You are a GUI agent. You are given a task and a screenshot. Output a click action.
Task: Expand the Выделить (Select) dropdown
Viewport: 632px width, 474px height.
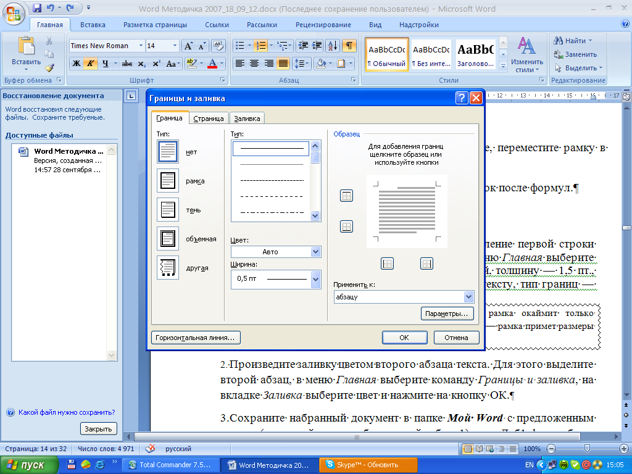point(601,68)
